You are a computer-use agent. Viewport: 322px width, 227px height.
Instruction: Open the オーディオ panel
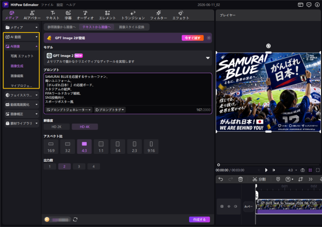pyautogui.click(x=85, y=15)
